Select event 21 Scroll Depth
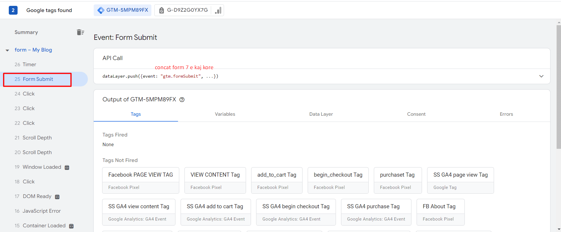The width and height of the screenshot is (561, 232). click(x=33, y=138)
